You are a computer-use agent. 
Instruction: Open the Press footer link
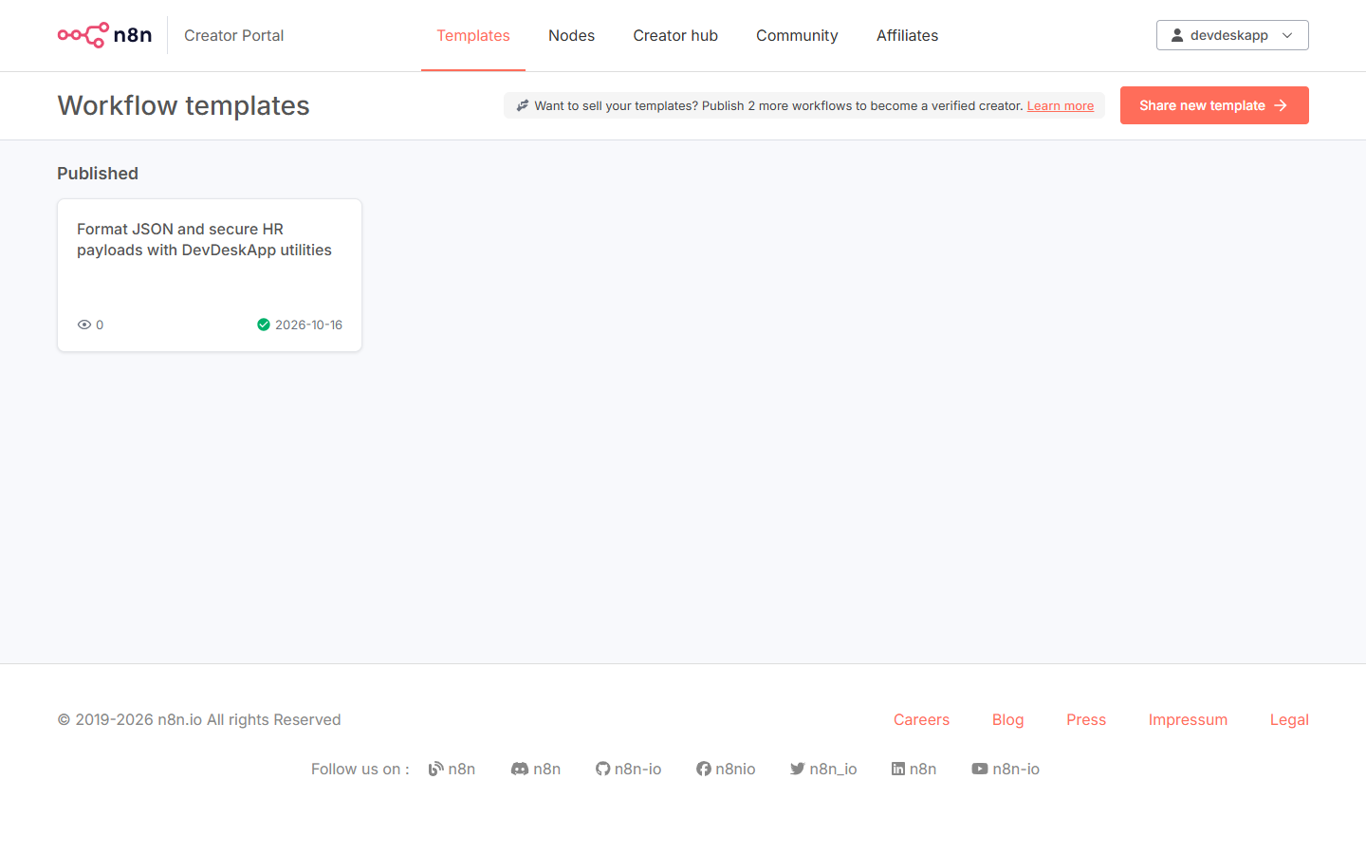click(x=1086, y=719)
